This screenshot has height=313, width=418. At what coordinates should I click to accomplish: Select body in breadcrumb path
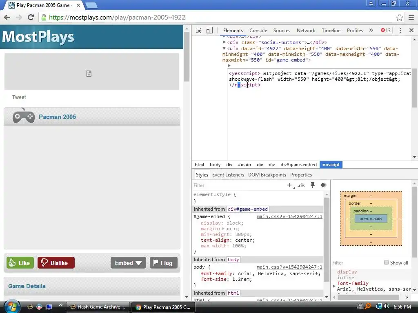click(215, 165)
